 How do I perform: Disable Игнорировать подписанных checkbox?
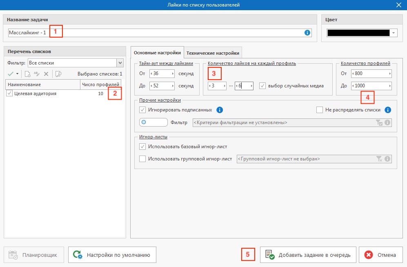[142, 110]
